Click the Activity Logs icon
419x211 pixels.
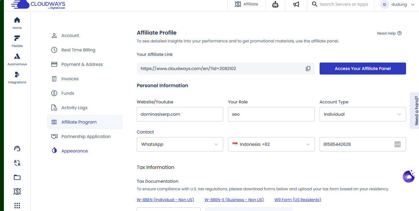[x=54, y=108]
